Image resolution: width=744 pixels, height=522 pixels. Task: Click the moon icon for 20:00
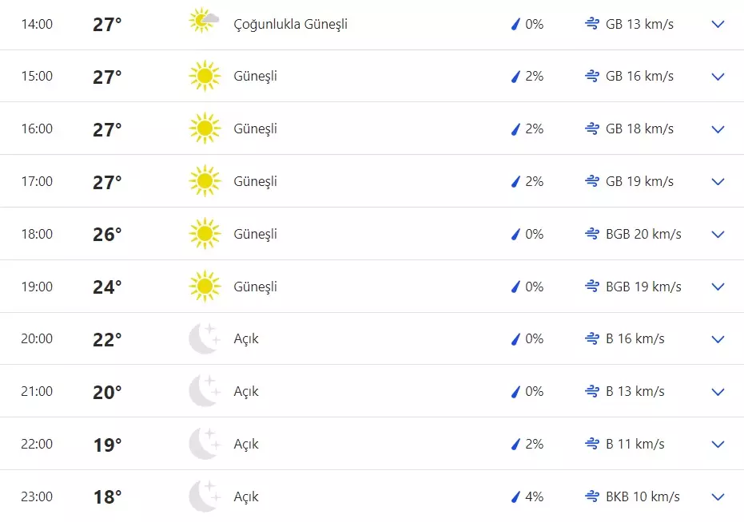pos(204,338)
